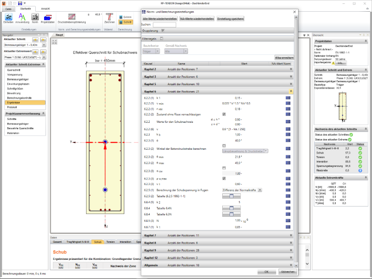Click norm flag icon for θ min row
Viewport: 372px width, 279px height.
coord(288,157)
